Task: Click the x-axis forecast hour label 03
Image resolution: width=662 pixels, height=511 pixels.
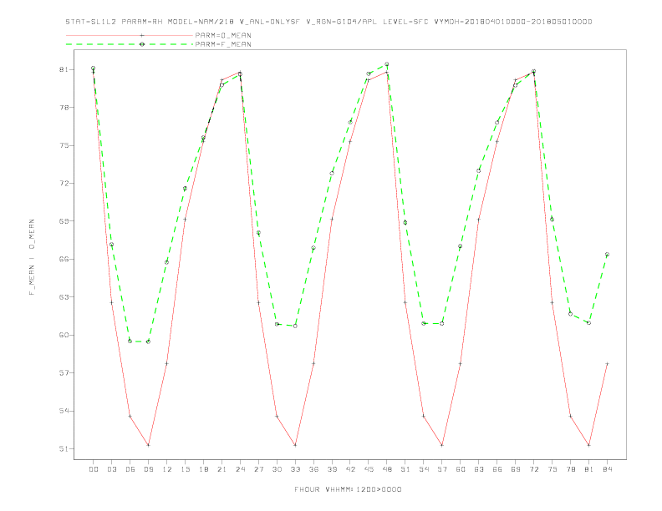Action: (111, 469)
